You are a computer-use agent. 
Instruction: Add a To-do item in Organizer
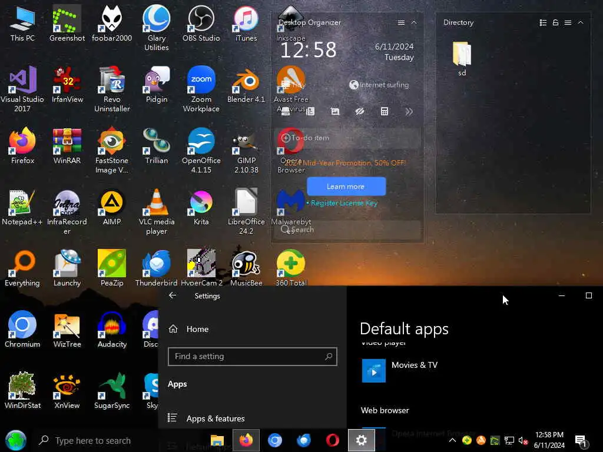pos(347,138)
